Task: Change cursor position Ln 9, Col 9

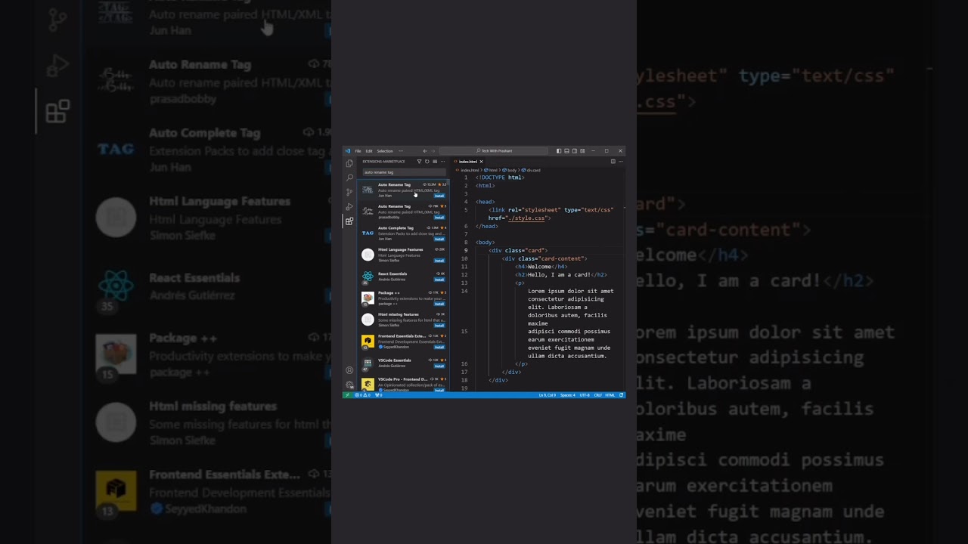Action: (x=548, y=395)
